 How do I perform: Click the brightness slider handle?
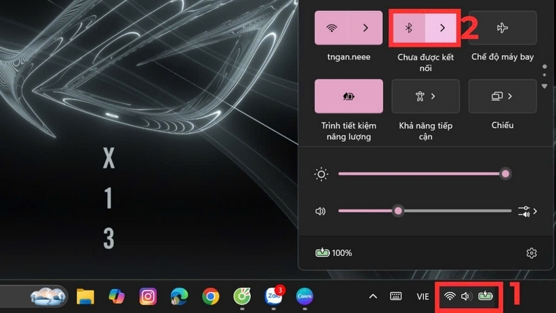505,174
